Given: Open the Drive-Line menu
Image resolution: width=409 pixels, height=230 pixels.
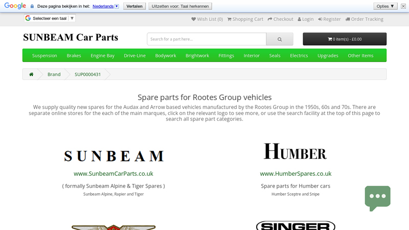Looking at the screenshot, I should click(135, 56).
